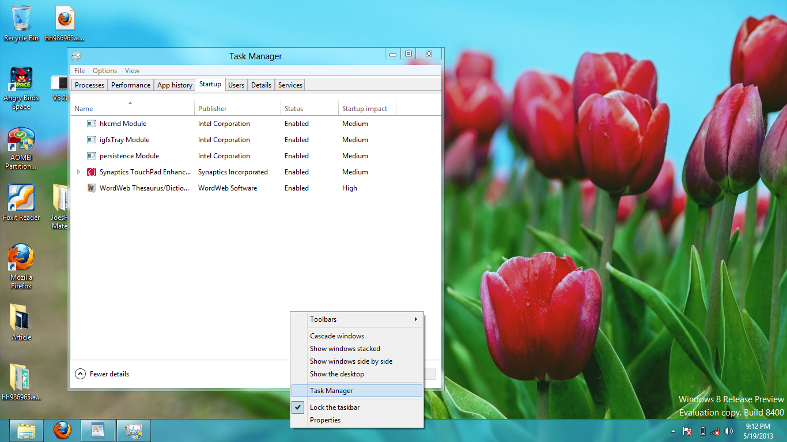Show hidden tray icons arrow

click(x=674, y=431)
